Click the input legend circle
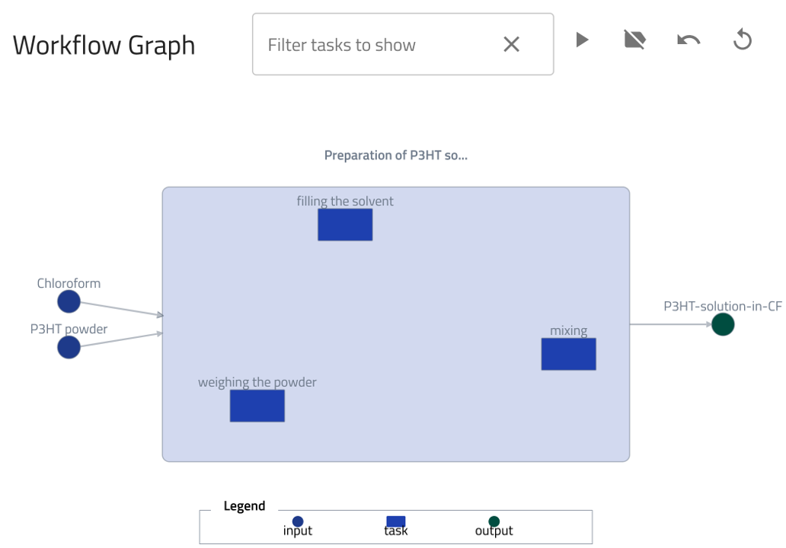This screenshot has width=786, height=548. tap(298, 521)
